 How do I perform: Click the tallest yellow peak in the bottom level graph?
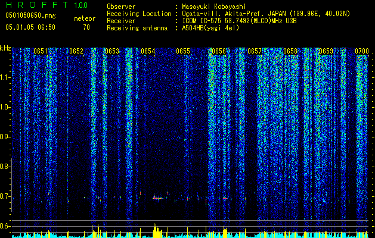tap(154, 231)
